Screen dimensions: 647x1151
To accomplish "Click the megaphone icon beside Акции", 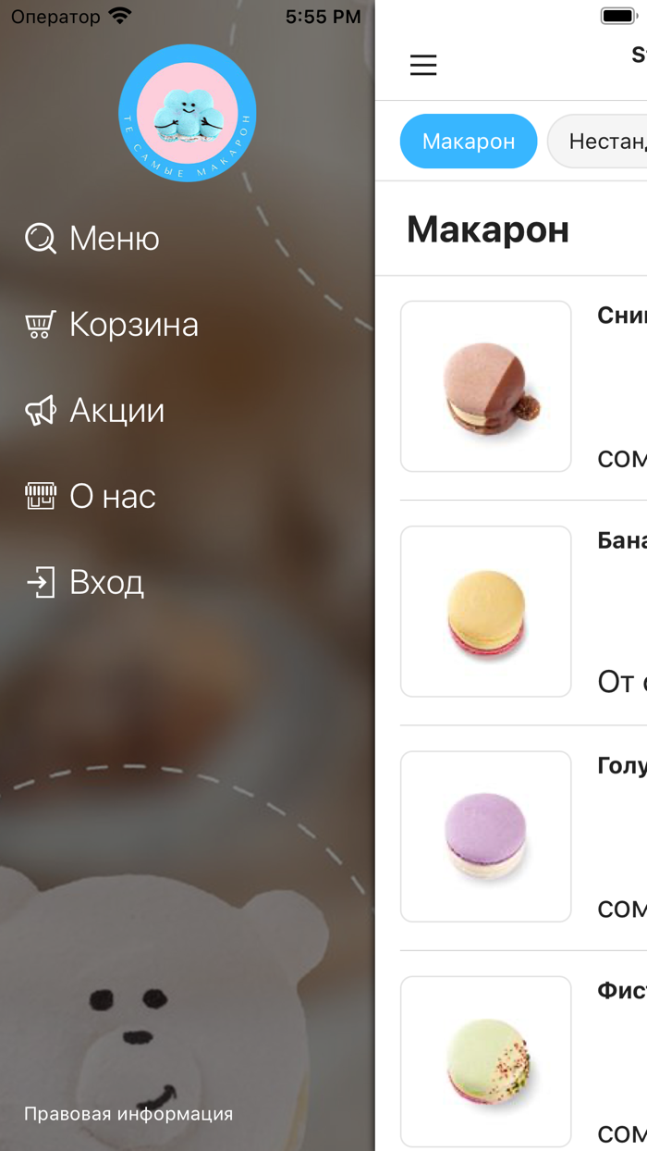I will (41, 411).
